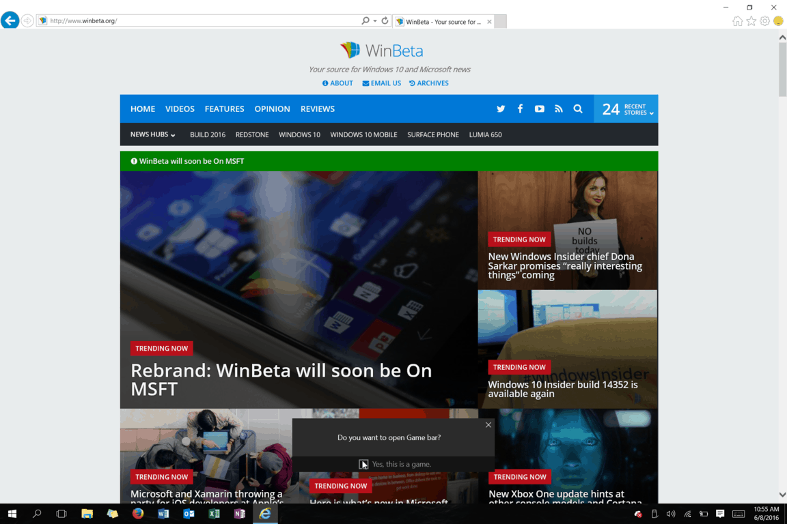Image resolution: width=787 pixels, height=524 pixels.
Task: Open the HOME nav item
Action: point(143,108)
